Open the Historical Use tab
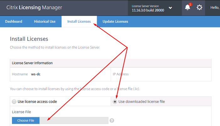220x126 pixels. (45, 21)
